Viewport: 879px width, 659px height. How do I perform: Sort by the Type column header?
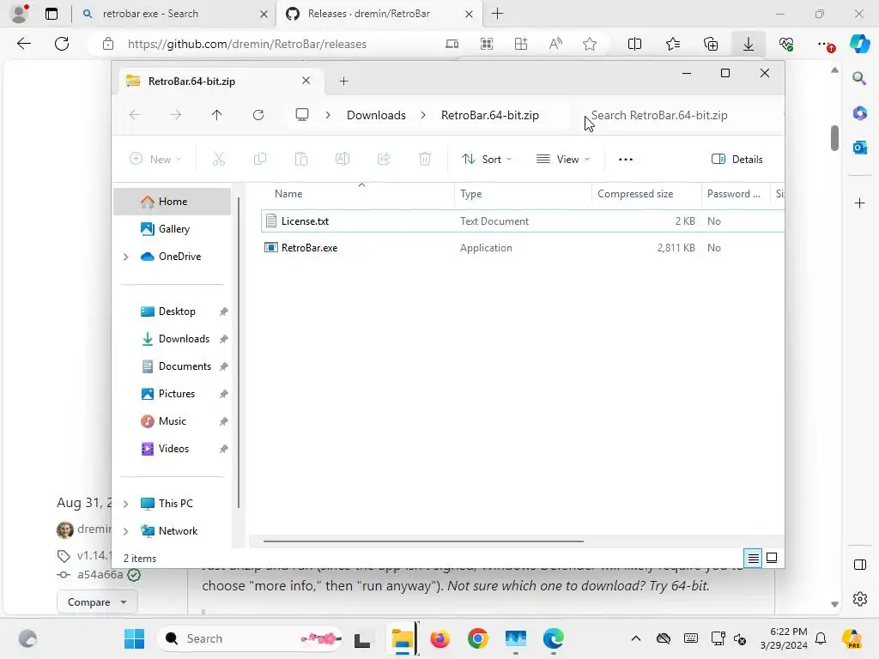[x=523, y=194]
